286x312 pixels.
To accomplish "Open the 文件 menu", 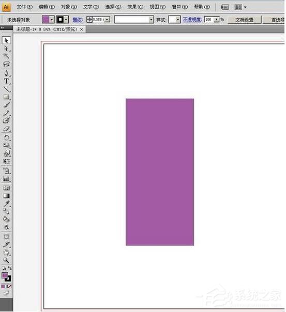I will tap(24, 7).
